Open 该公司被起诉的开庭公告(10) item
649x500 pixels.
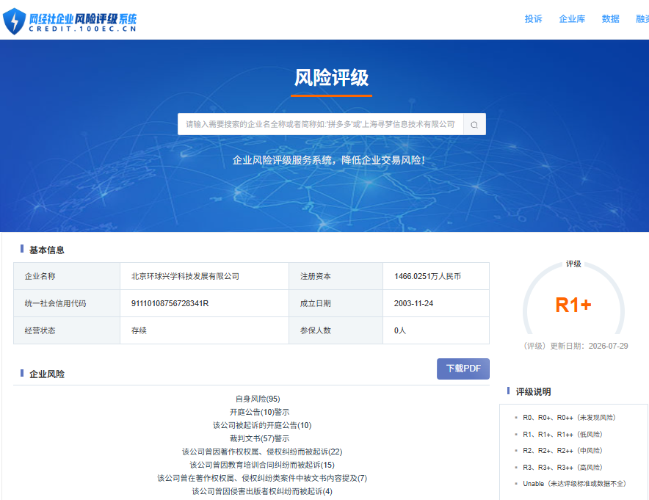(x=262, y=425)
